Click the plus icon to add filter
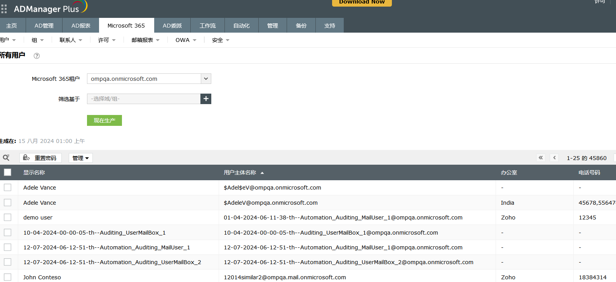The image size is (616, 282). click(206, 99)
